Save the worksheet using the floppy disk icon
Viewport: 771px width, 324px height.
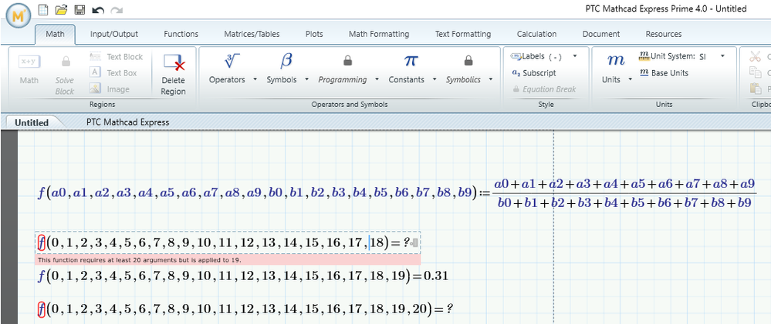[x=79, y=9]
